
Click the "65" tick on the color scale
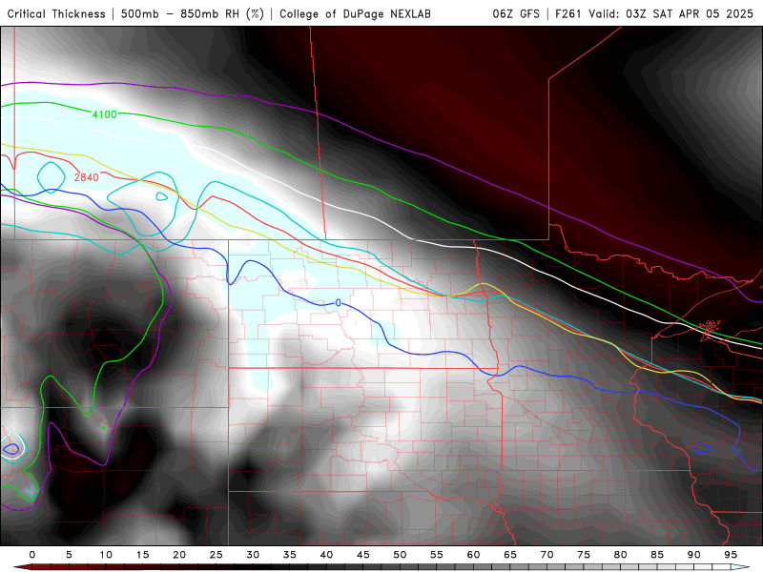pos(510,555)
